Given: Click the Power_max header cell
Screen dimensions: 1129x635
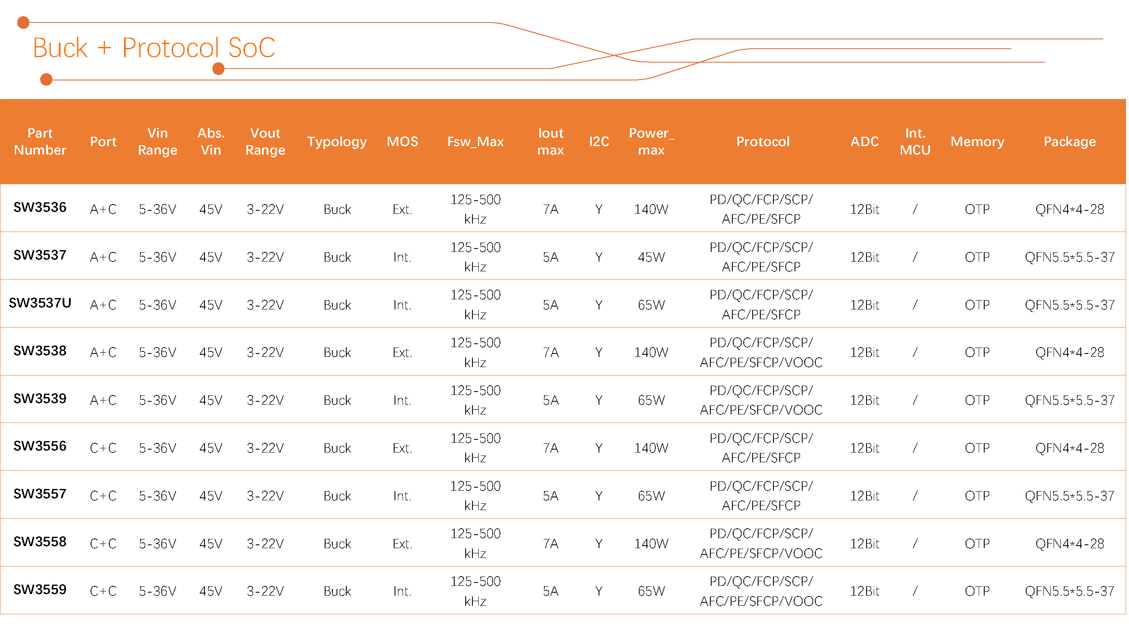Looking at the screenshot, I should point(651,141).
